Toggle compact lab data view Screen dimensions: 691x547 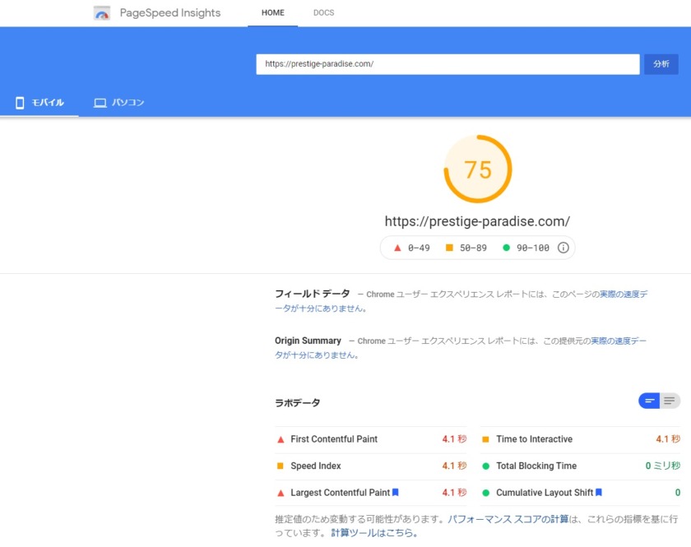click(x=649, y=401)
